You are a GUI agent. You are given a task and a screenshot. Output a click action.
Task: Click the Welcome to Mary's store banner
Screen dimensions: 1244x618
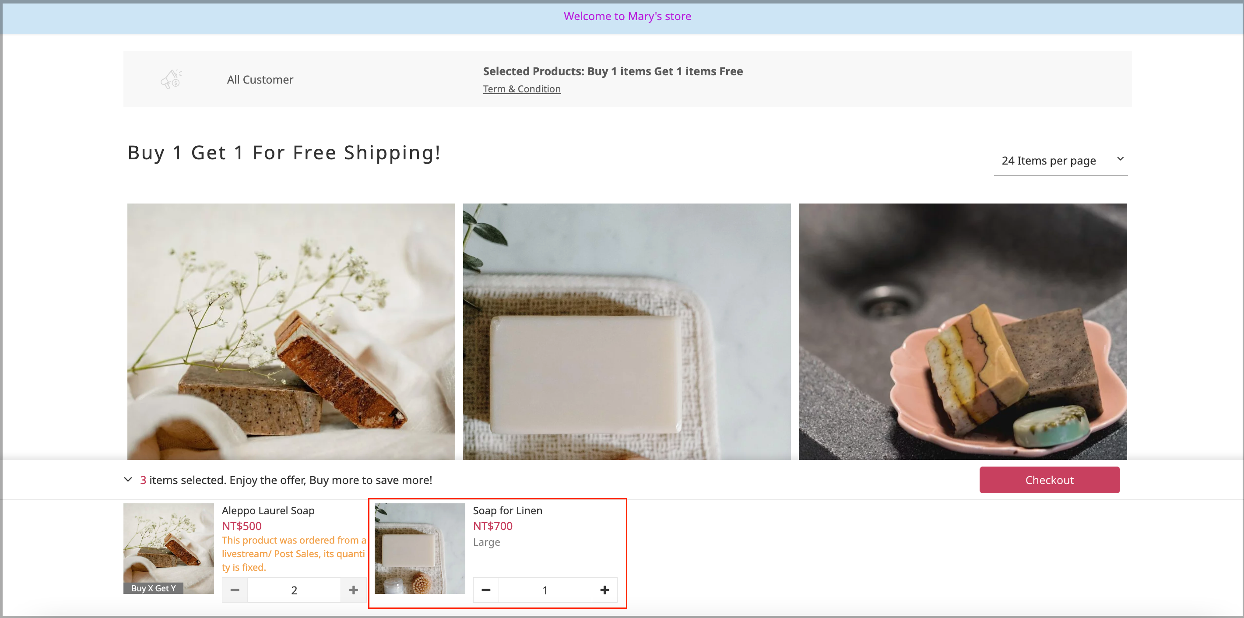point(627,17)
